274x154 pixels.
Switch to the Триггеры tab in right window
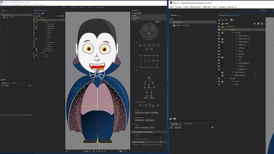pyautogui.click(x=174, y=124)
